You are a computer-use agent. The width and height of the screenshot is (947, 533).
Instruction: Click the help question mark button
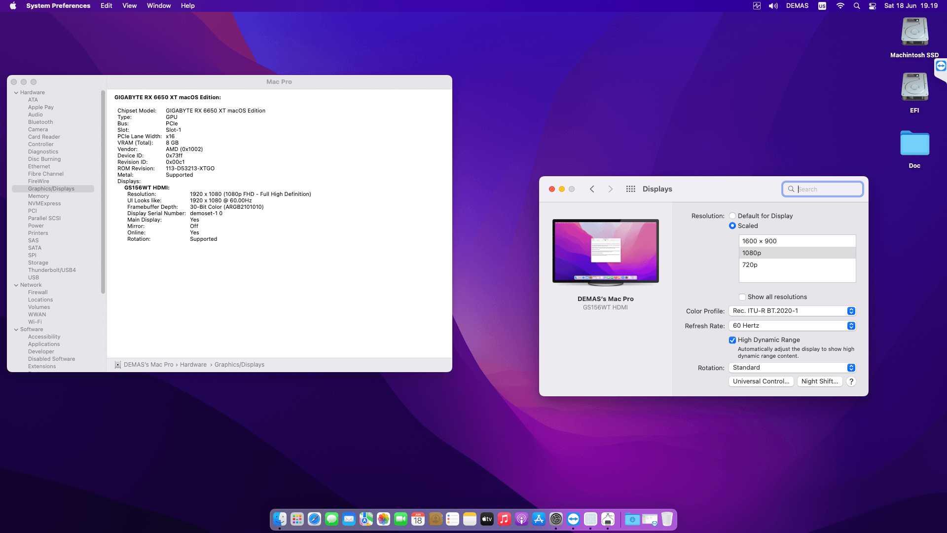(x=851, y=381)
